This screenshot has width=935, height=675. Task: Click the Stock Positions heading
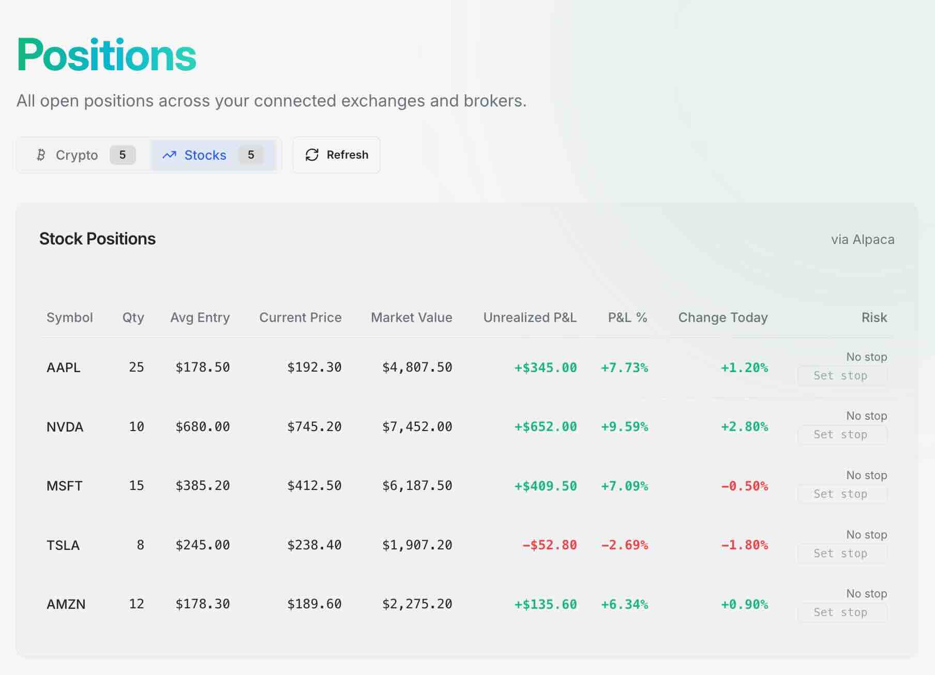click(97, 239)
